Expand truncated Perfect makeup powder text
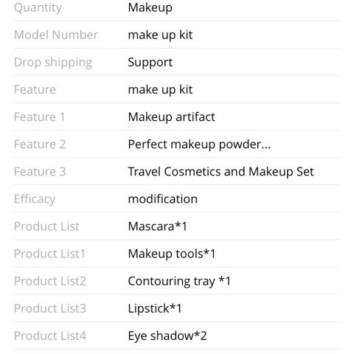 199,145
